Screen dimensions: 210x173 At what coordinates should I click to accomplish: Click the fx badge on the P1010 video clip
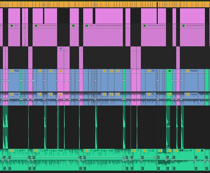click(x=188, y=71)
